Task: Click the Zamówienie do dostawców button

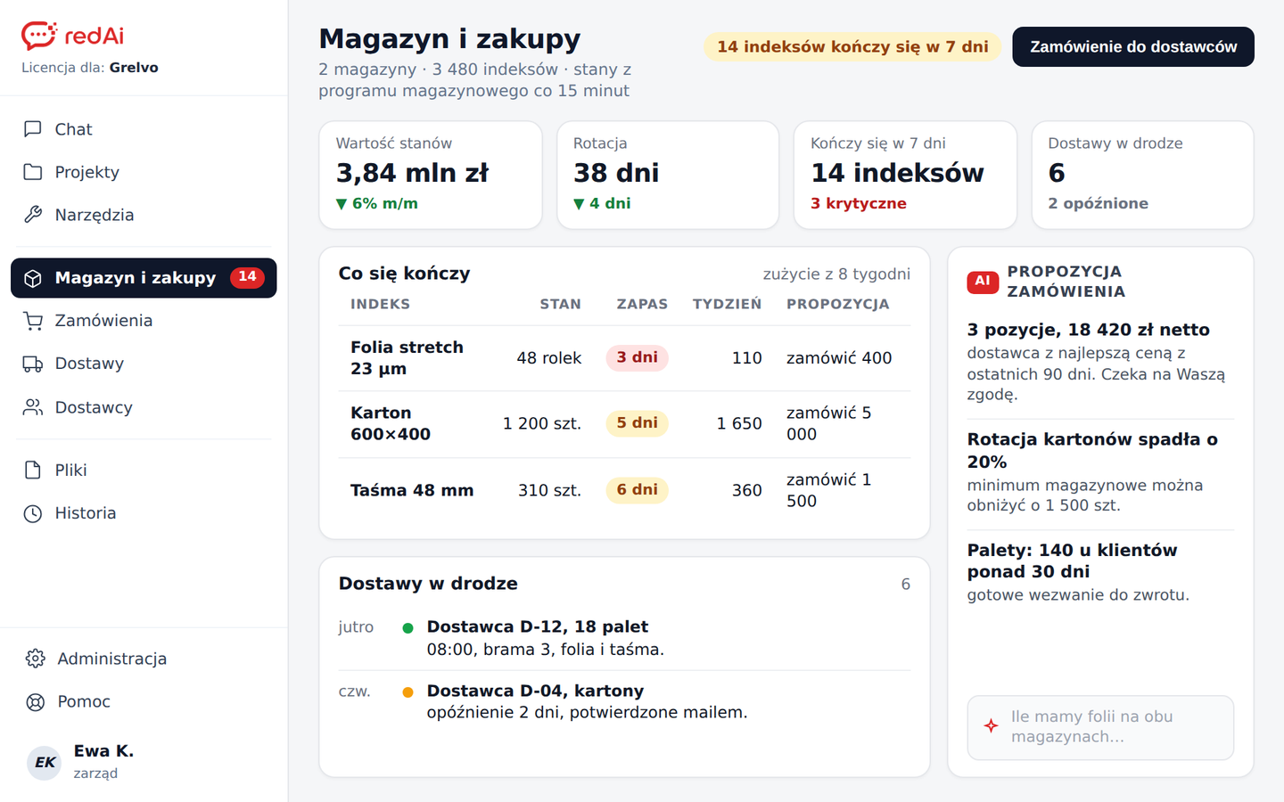Action: tap(1133, 46)
